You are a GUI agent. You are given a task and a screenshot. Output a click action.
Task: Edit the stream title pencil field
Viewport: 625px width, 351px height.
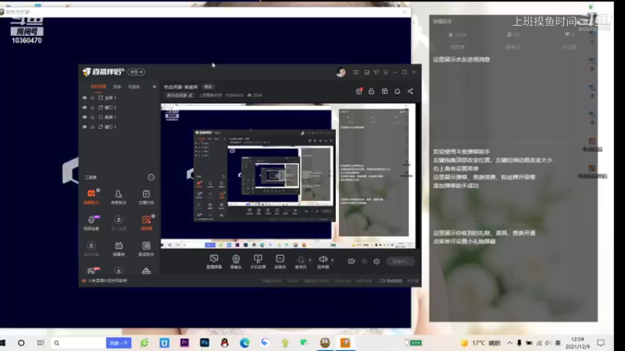tap(180, 95)
